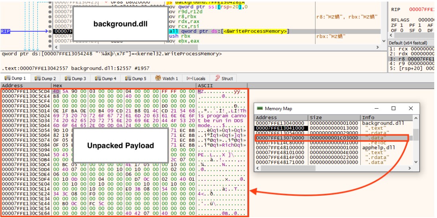Toggle breakpoint dot on the RIP line

[50, 31]
